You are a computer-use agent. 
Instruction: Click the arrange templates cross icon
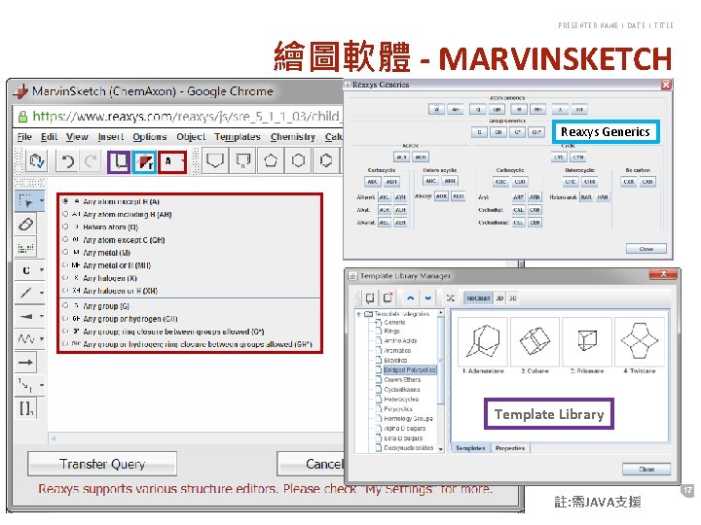[x=450, y=297]
